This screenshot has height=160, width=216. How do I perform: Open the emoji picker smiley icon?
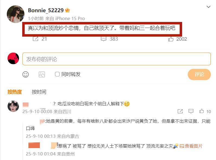coord(25,74)
